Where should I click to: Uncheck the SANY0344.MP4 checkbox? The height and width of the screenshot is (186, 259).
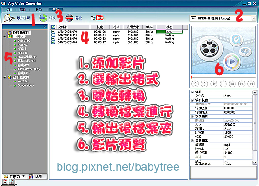(x=53, y=35)
